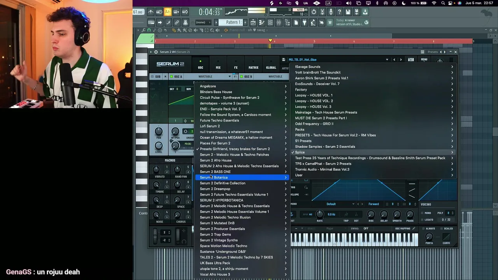Open the Pattern 1 selector dropdown
The width and height of the screenshot is (498, 280).
[230, 22]
